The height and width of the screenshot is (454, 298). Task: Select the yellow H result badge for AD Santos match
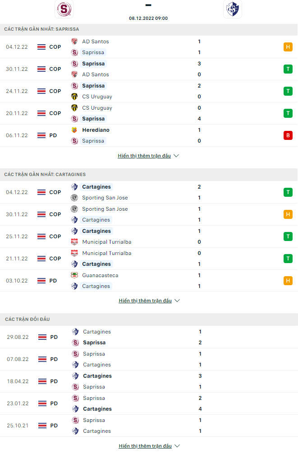pos(288,46)
